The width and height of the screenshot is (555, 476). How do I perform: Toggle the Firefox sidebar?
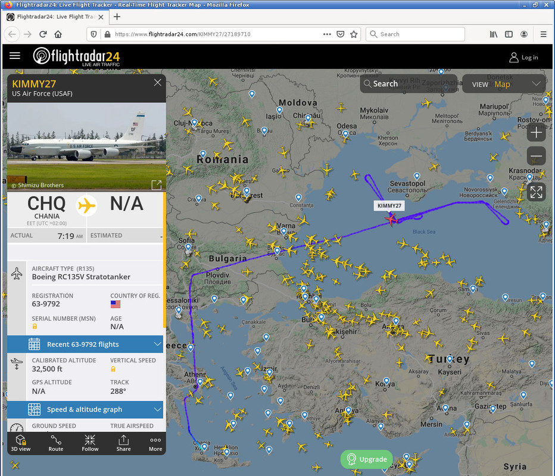coord(509,34)
